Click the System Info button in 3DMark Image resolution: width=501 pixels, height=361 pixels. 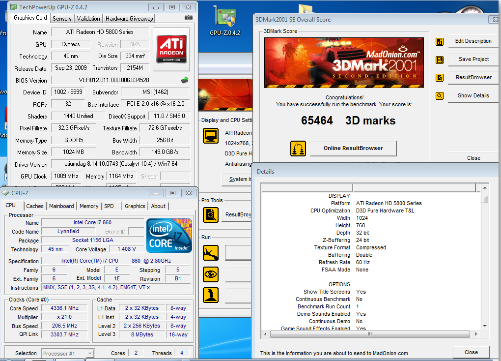tap(237, 179)
